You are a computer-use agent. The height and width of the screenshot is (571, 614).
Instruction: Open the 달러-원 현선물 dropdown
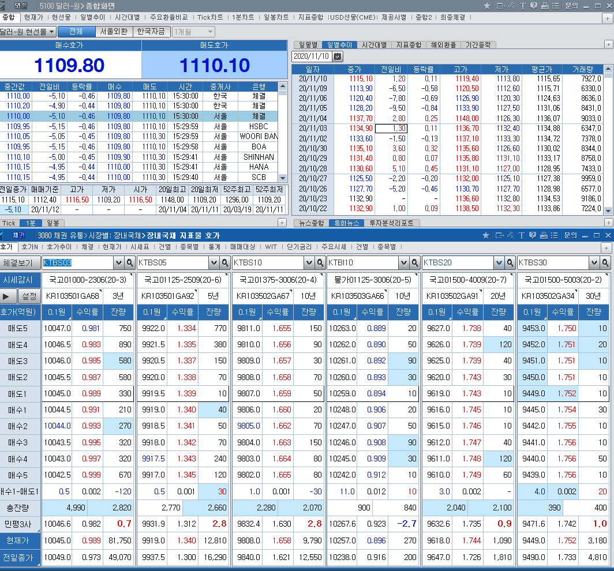click(x=28, y=32)
